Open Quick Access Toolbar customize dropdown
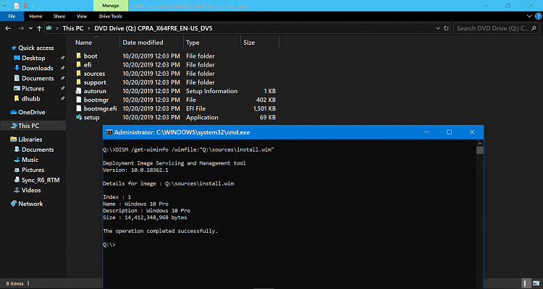 pyautogui.click(x=33, y=6)
